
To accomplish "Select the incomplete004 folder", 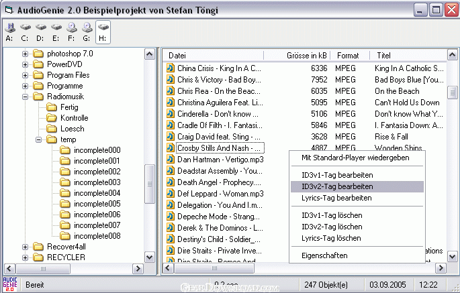I will 97,193.
